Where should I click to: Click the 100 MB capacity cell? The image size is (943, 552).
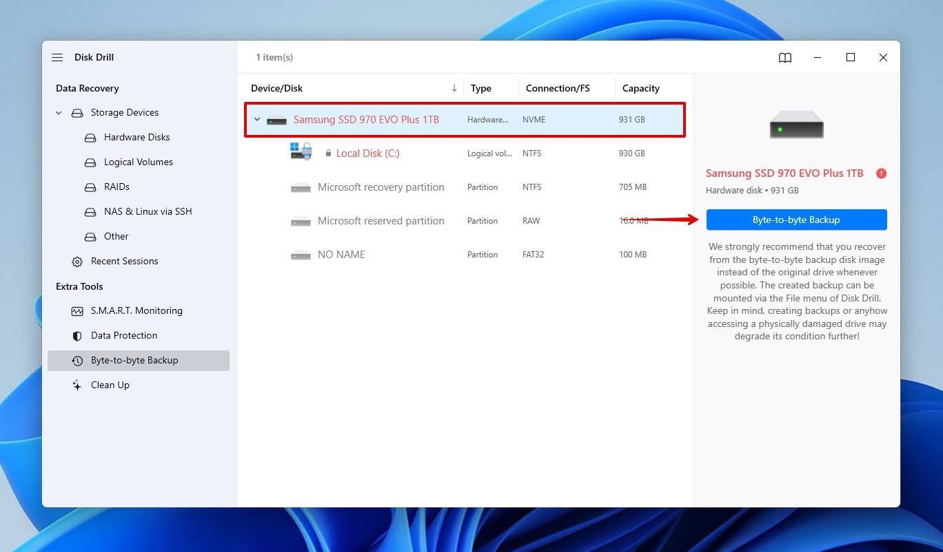pos(633,255)
